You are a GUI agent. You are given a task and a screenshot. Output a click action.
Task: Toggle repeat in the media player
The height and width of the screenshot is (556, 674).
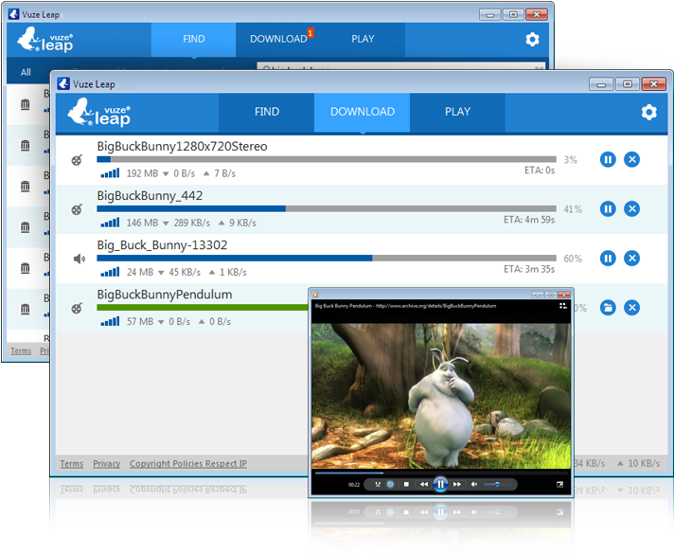[390, 484]
